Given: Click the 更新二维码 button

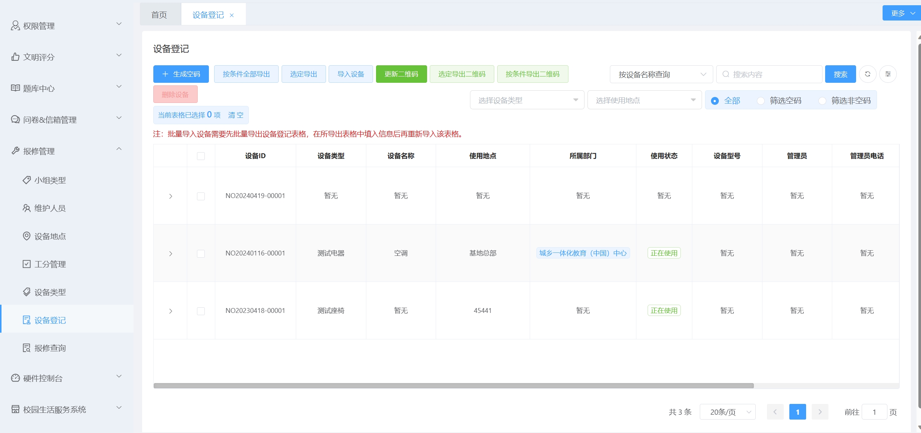Looking at the screenshot, I should pos(401,74).
